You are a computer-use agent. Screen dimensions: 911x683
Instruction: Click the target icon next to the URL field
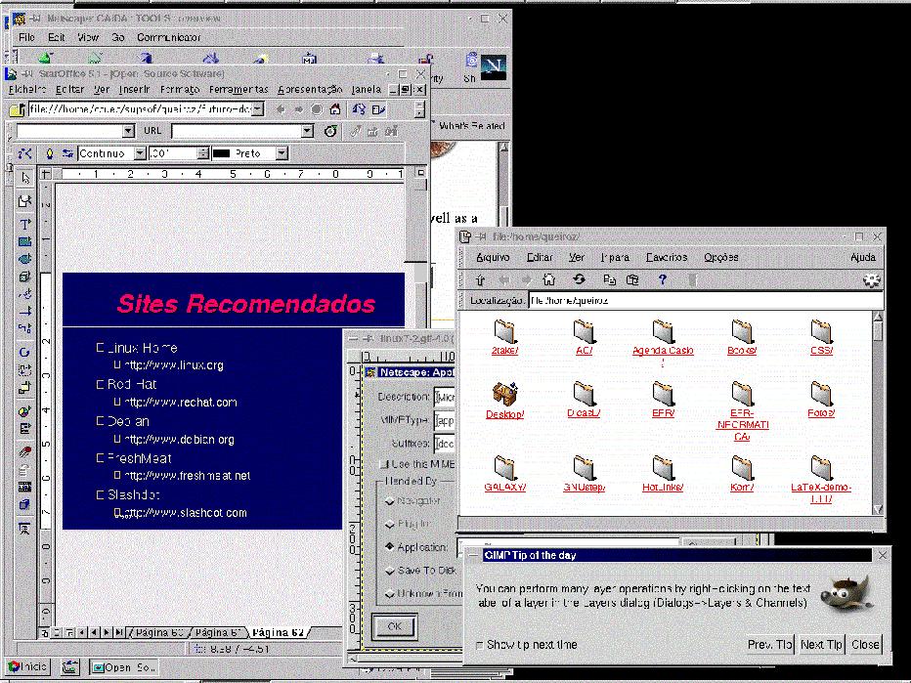click(x=330, y=131)
